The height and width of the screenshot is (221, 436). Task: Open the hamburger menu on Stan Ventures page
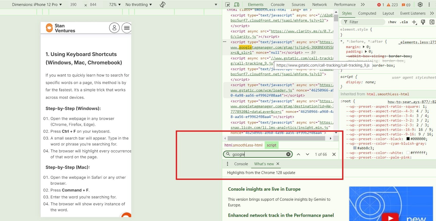[x=127, y=28]
